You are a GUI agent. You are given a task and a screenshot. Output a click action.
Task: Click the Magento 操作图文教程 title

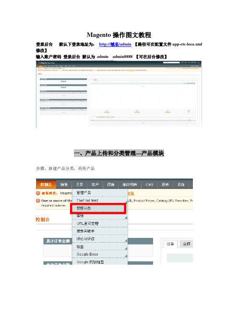119,35
